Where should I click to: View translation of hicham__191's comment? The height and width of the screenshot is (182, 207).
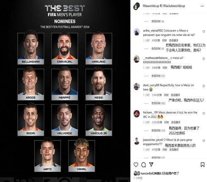click(176, 122)
